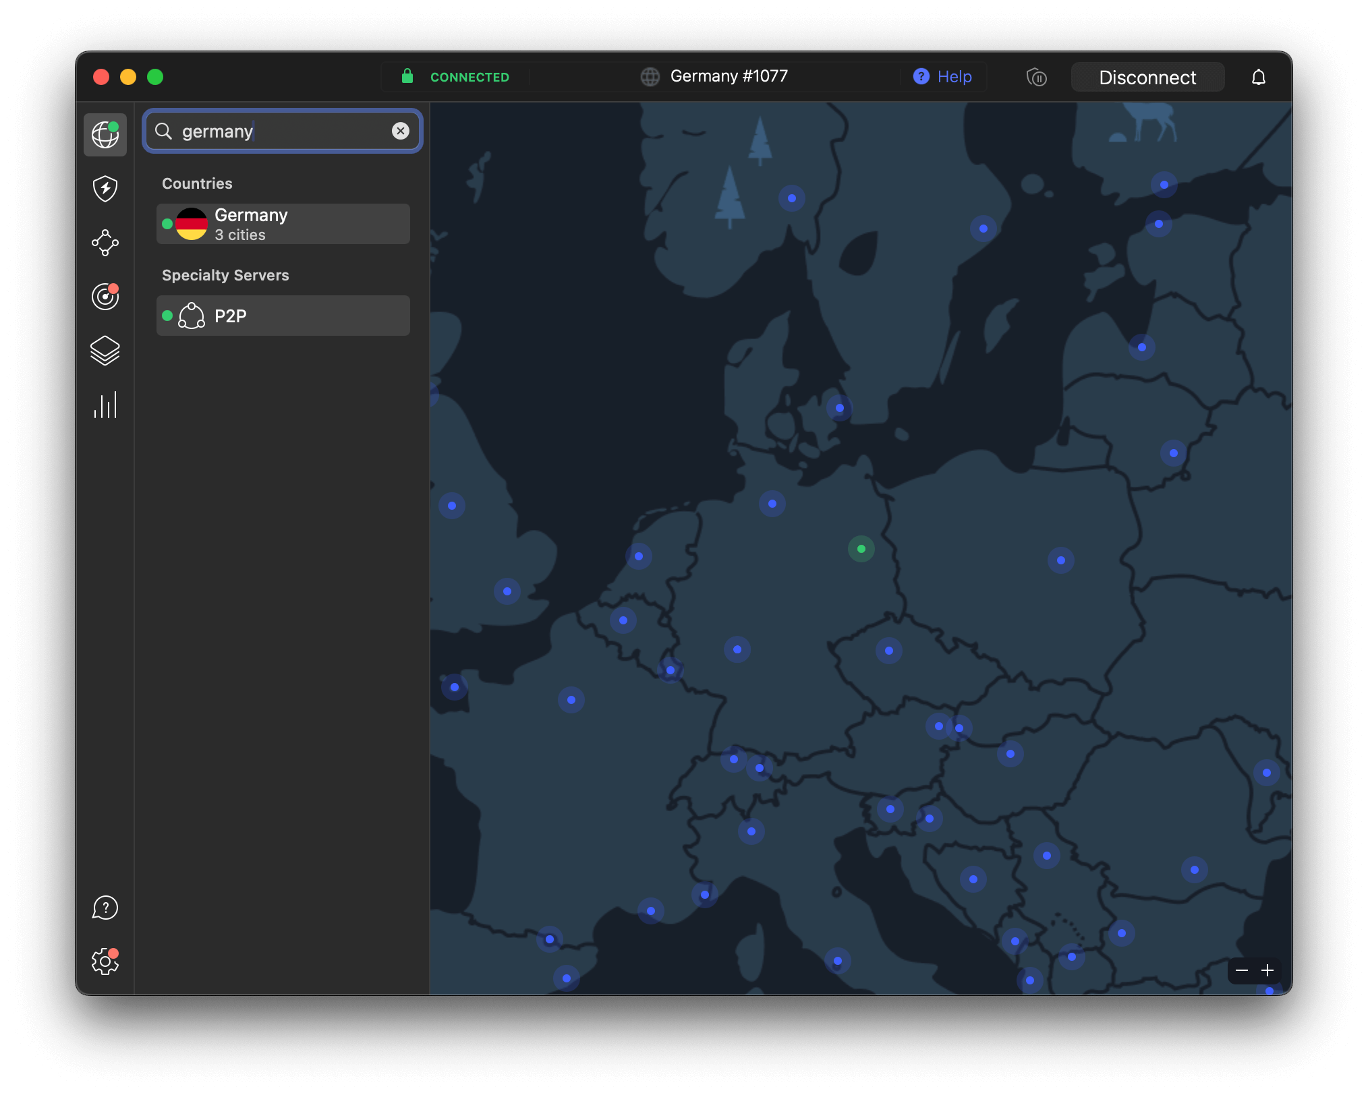The image size is (1368, 1095).
Task: Click the Germany flag icon
Action: [192, 224]
